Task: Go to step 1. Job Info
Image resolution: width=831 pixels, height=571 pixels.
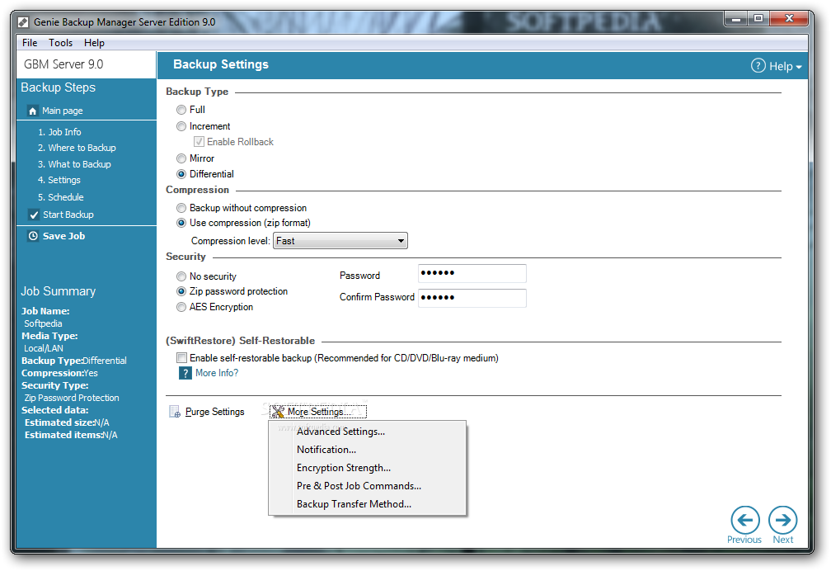Action: [59, 132]
